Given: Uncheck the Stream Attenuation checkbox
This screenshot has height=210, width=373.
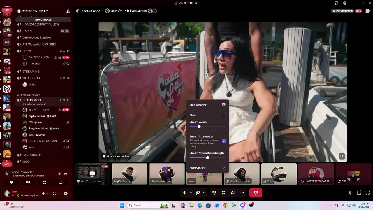Looking at the screenshot, I should pyautogui.click(x=224, y=141).
